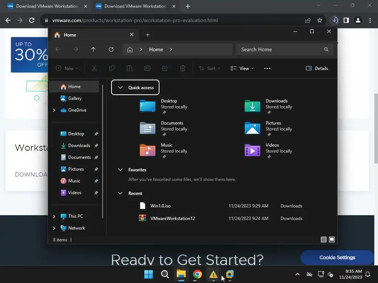Click the search magnifier in Search Home box
This screenshot has height=283, width=378.
coord(326,49)
